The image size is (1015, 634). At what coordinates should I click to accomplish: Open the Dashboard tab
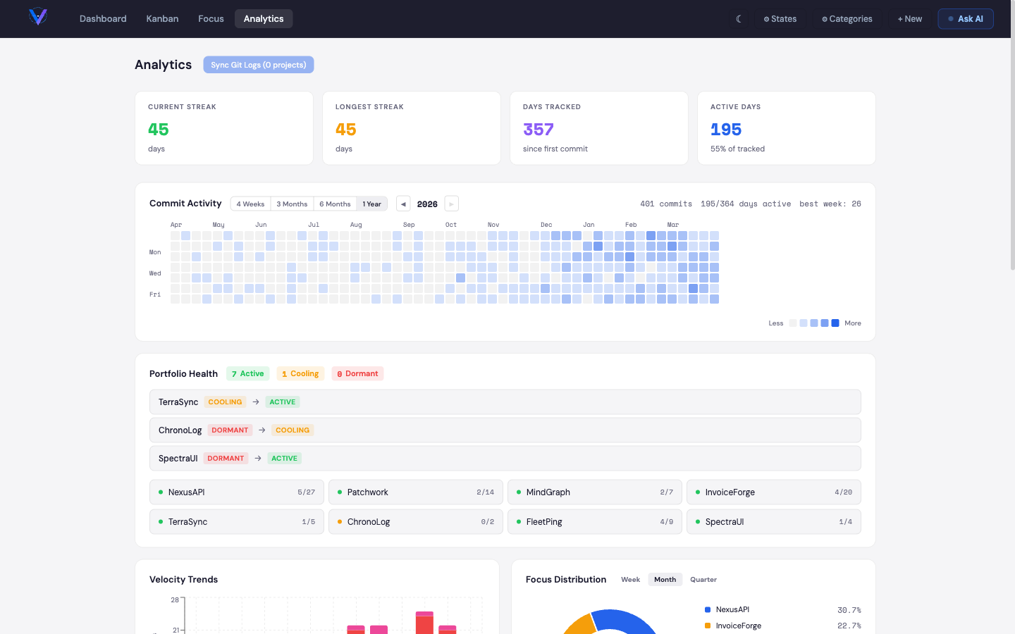point(103,19)
